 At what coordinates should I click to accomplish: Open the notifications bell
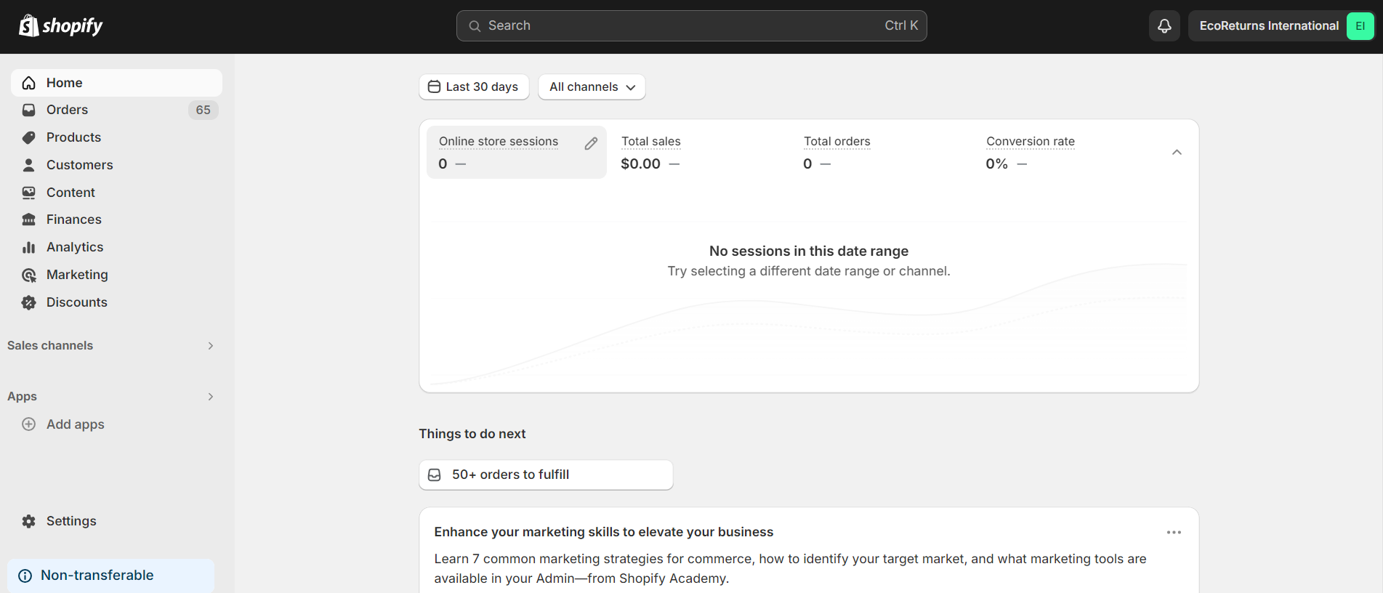(1164, 26)
